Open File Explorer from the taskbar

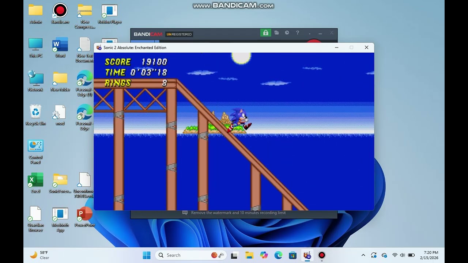(x=249, y=255)
